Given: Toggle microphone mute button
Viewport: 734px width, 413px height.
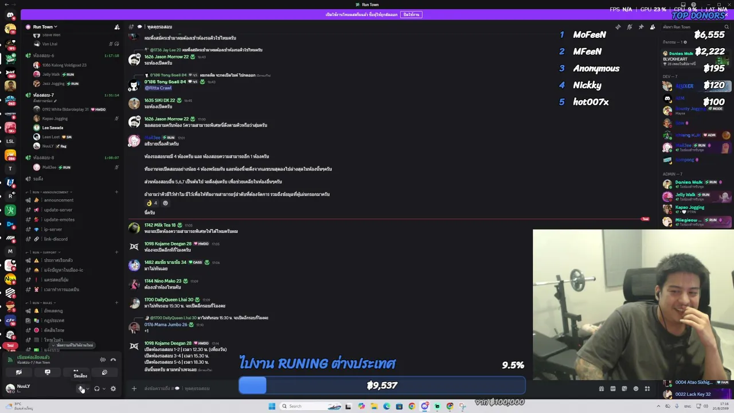Looking at the screenshot, I should click(x=81, y=389).
